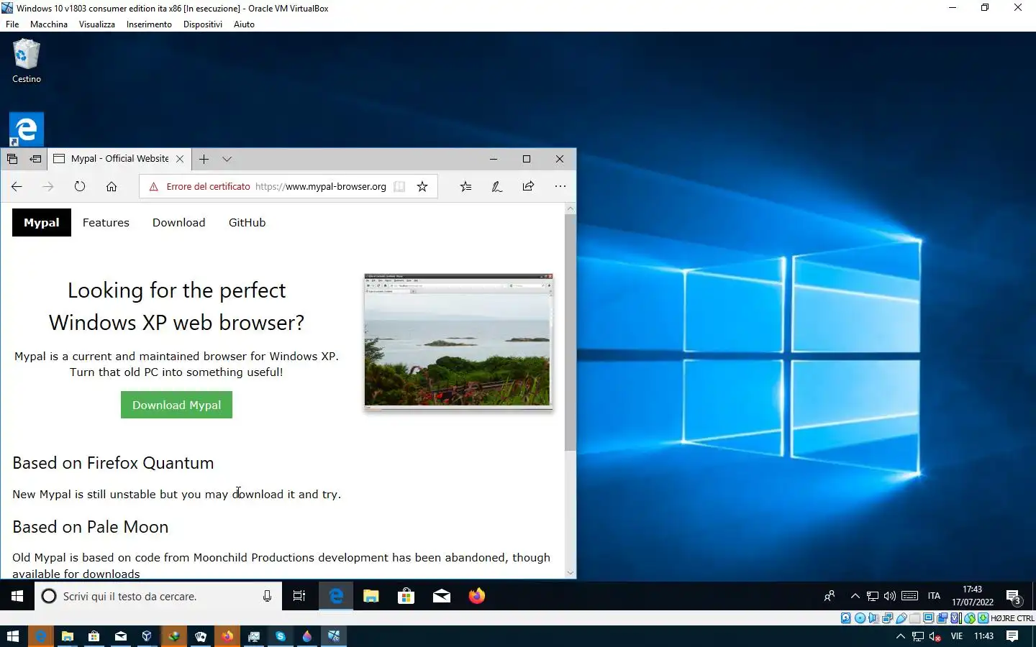
Task: Click the VirtualBox display indicator icon
Action: [x=928, y=618]
